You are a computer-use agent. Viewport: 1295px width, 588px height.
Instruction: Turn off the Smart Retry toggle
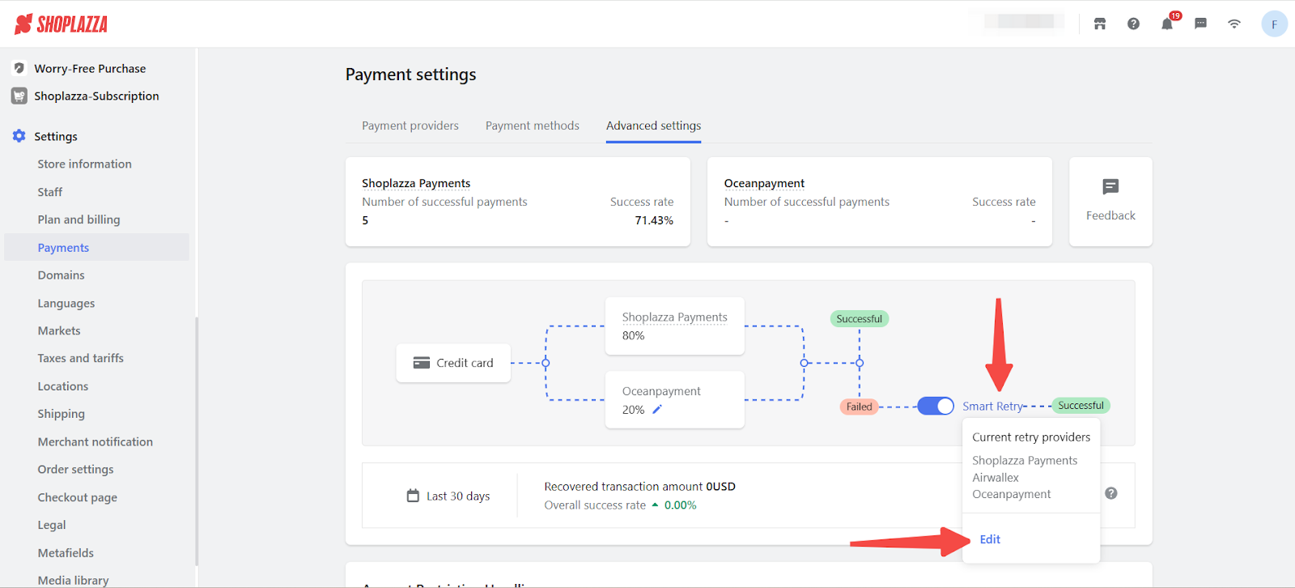point(936,406)
